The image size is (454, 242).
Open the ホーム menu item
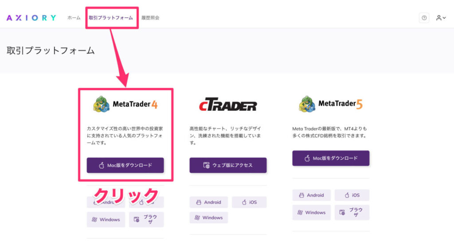pyautogui.click(x=74, y=18)
